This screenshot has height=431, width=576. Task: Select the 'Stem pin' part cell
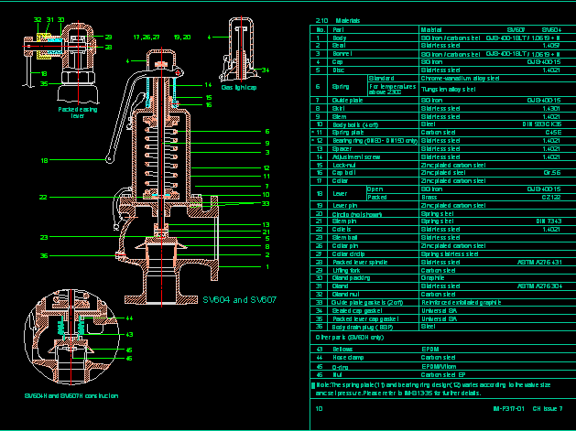click(x=344, y=221)
